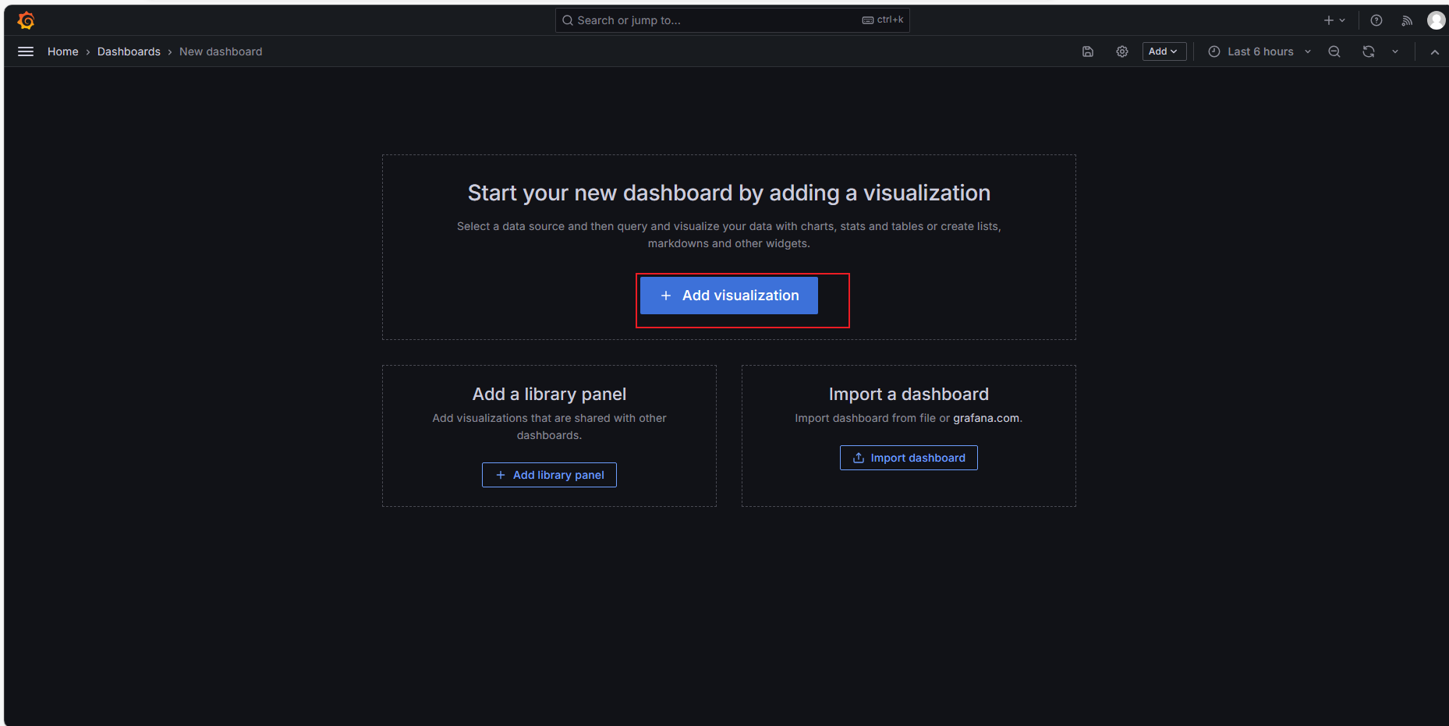The image size is (1449, 726).
Task: Open Dashboard settings gear icon
Action: click(1122, 51)
